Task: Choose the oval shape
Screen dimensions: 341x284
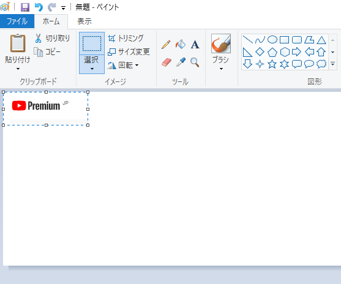Action: click(x=272, y=40)
